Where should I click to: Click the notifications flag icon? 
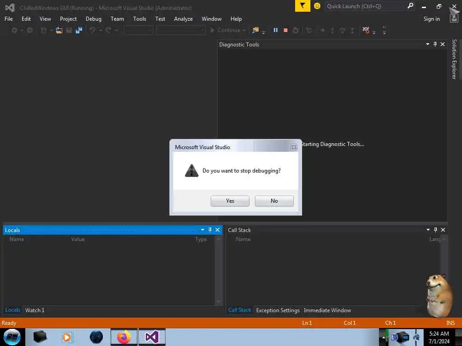pyautogui.click(x=302, y=6)
